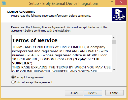Close the setup window
The height and width of the screenshot is (100, 128).
[121, 3]
